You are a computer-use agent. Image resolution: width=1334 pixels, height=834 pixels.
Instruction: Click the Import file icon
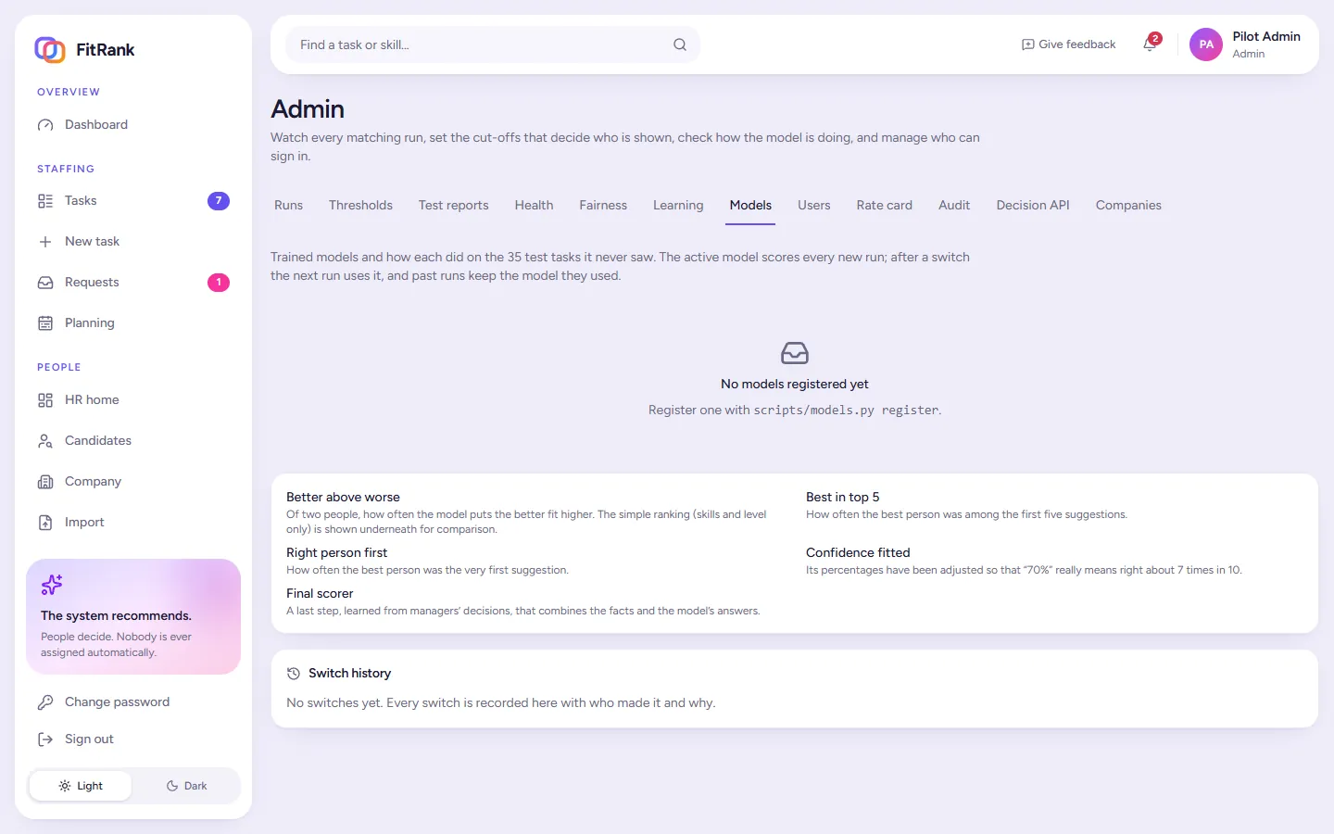(x=45, y=523)
